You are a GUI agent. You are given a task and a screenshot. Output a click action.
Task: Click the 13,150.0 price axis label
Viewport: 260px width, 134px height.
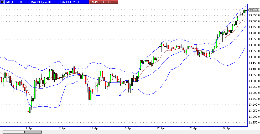(x=254, y=99)
